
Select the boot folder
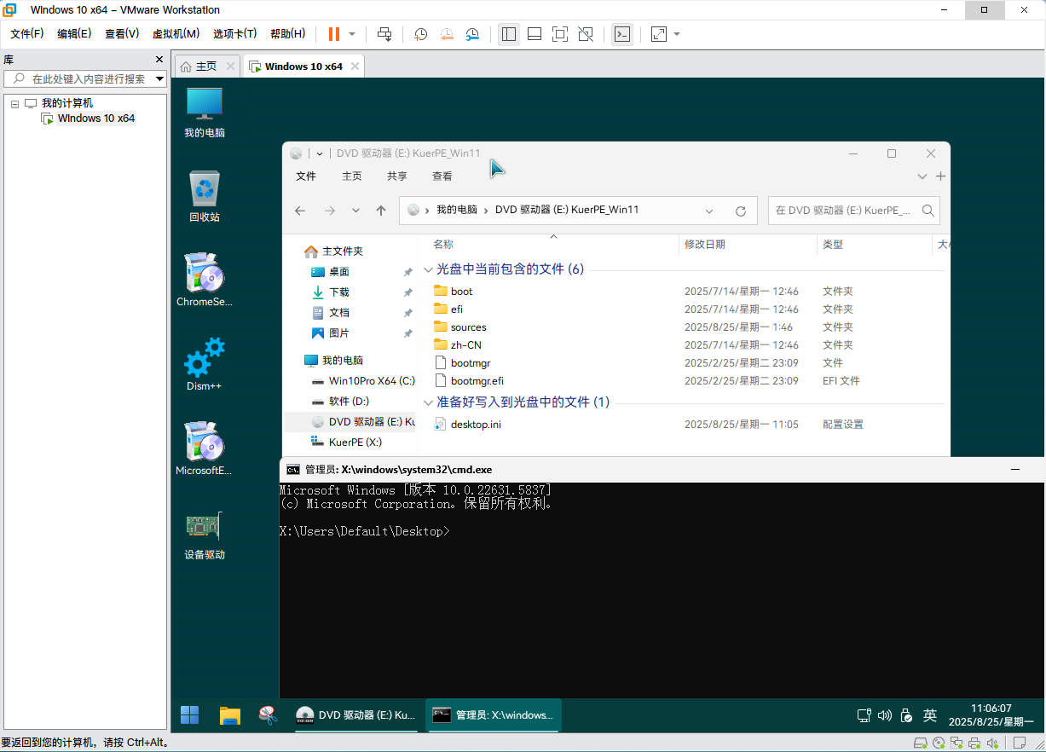click(x=461, y=292)
